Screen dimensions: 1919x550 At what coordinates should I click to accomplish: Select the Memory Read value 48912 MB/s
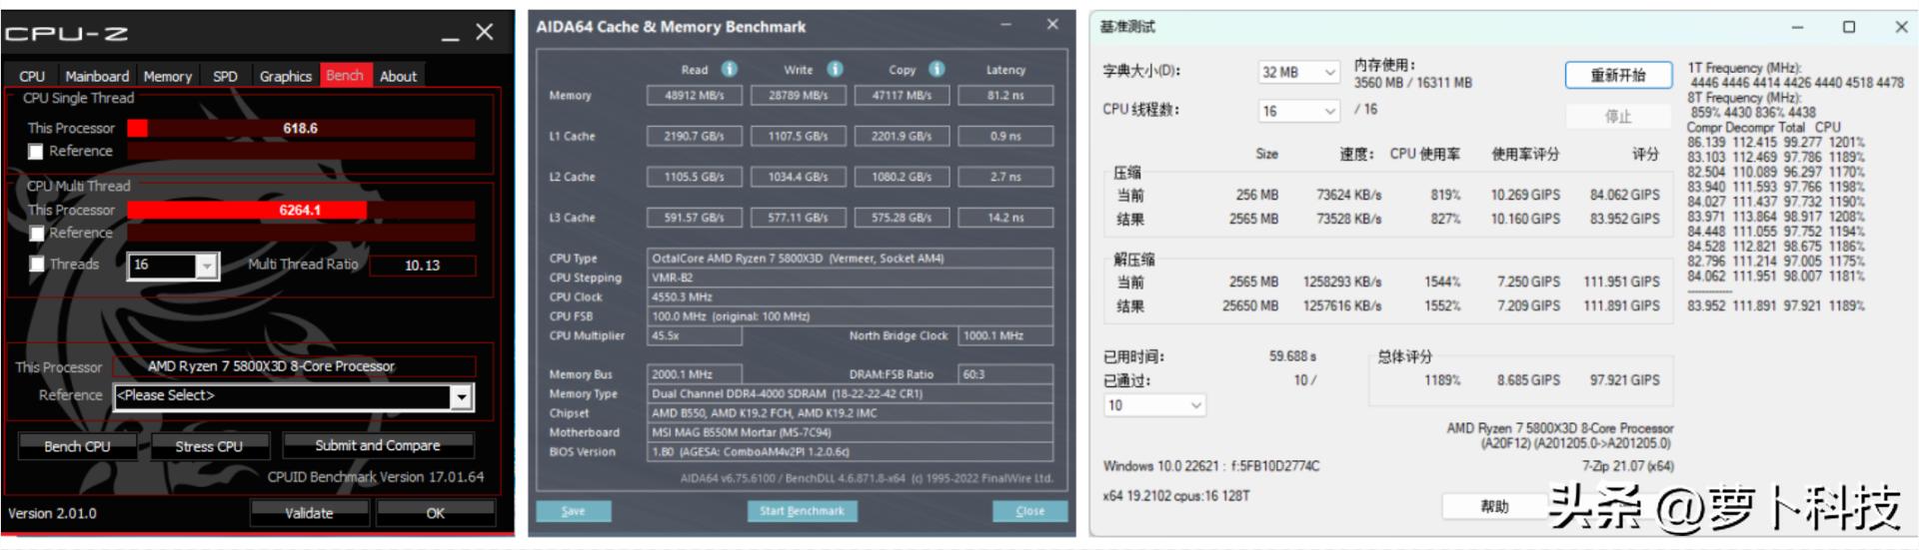[x=695, y=96]
